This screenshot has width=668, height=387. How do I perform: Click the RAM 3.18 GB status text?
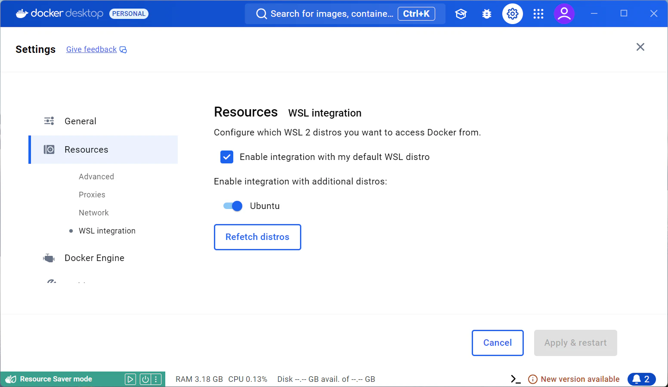[199, 379]
